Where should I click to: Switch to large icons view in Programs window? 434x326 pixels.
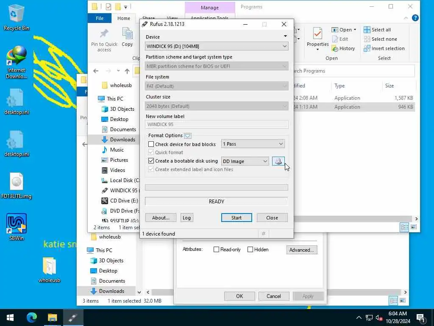pyautogui.click(x=414, y=228)
